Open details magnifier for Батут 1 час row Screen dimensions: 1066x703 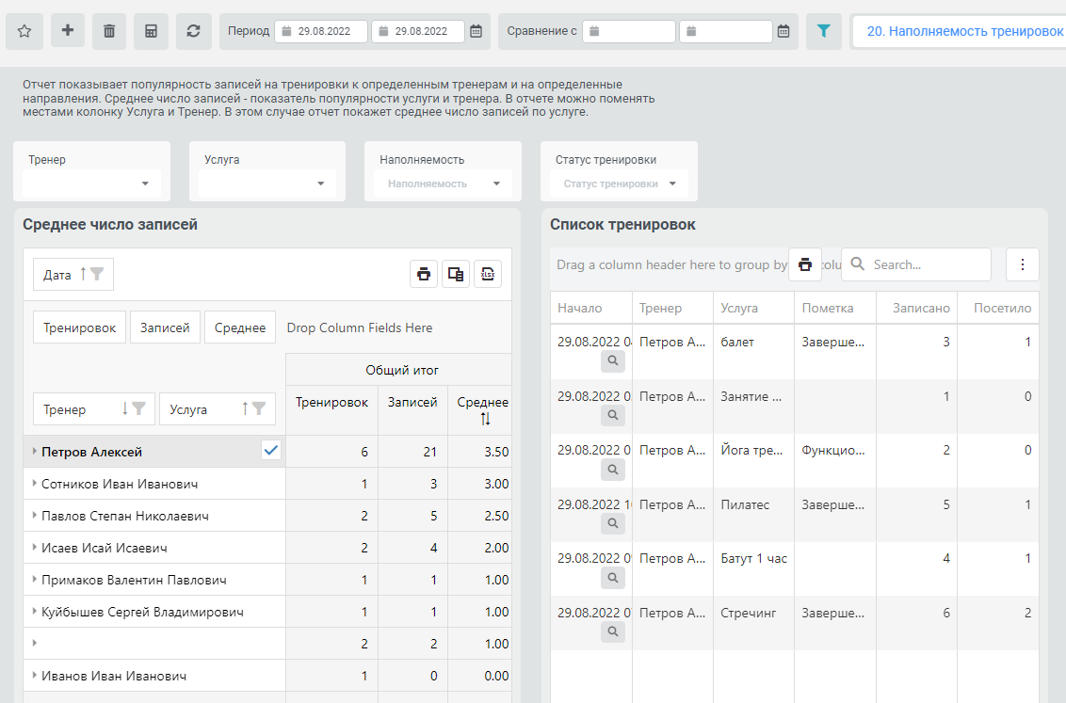(x=612, y=578)
